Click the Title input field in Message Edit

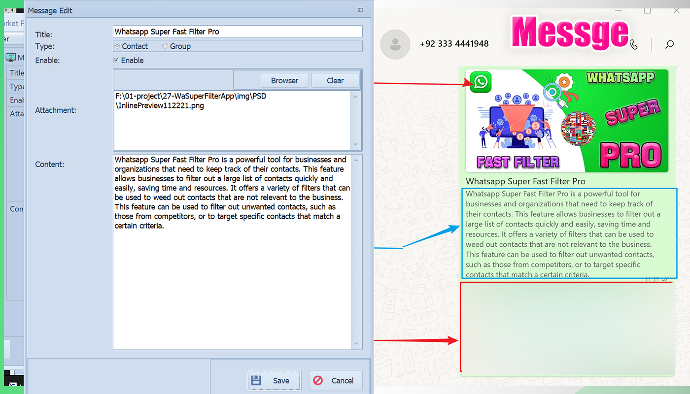click(x=238, y=32)
